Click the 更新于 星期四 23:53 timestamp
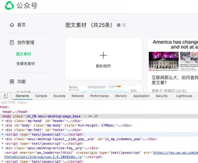 point(169,91)
